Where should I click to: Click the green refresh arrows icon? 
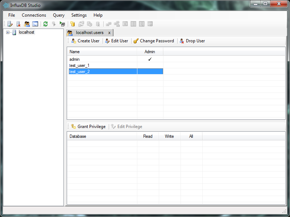46,24
